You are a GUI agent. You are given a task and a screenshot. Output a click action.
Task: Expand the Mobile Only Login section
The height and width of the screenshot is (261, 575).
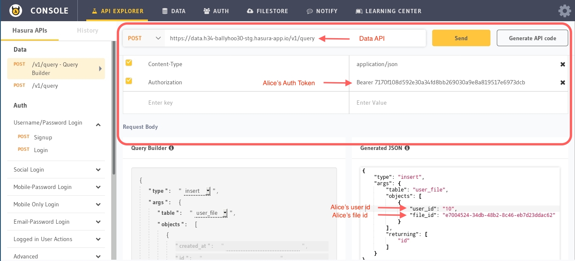[x=98, y=204]
